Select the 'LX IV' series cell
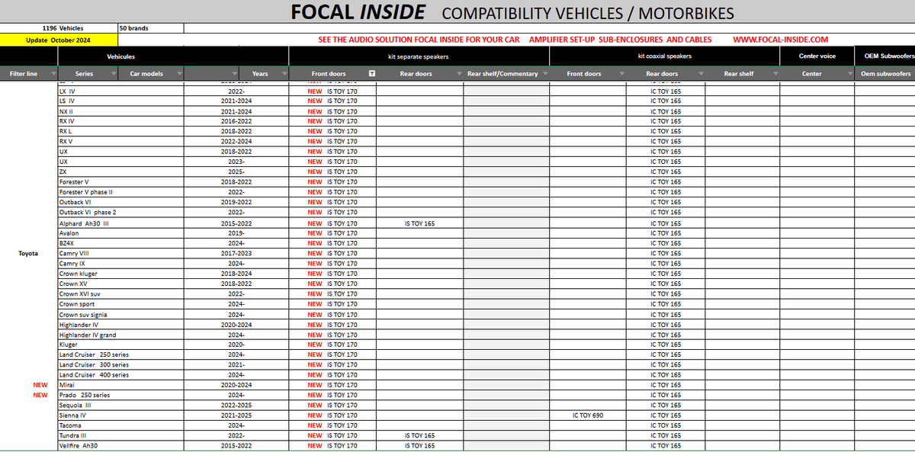The height and width of the screenshot is (465, 915). pyautogui.click(x=121, y=91)
